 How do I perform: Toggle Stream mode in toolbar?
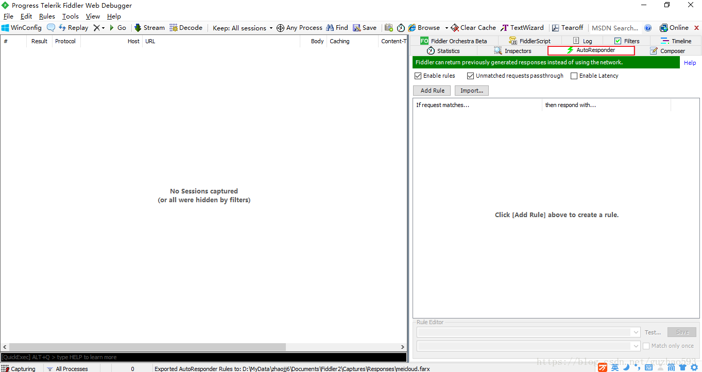pos(149,28)
